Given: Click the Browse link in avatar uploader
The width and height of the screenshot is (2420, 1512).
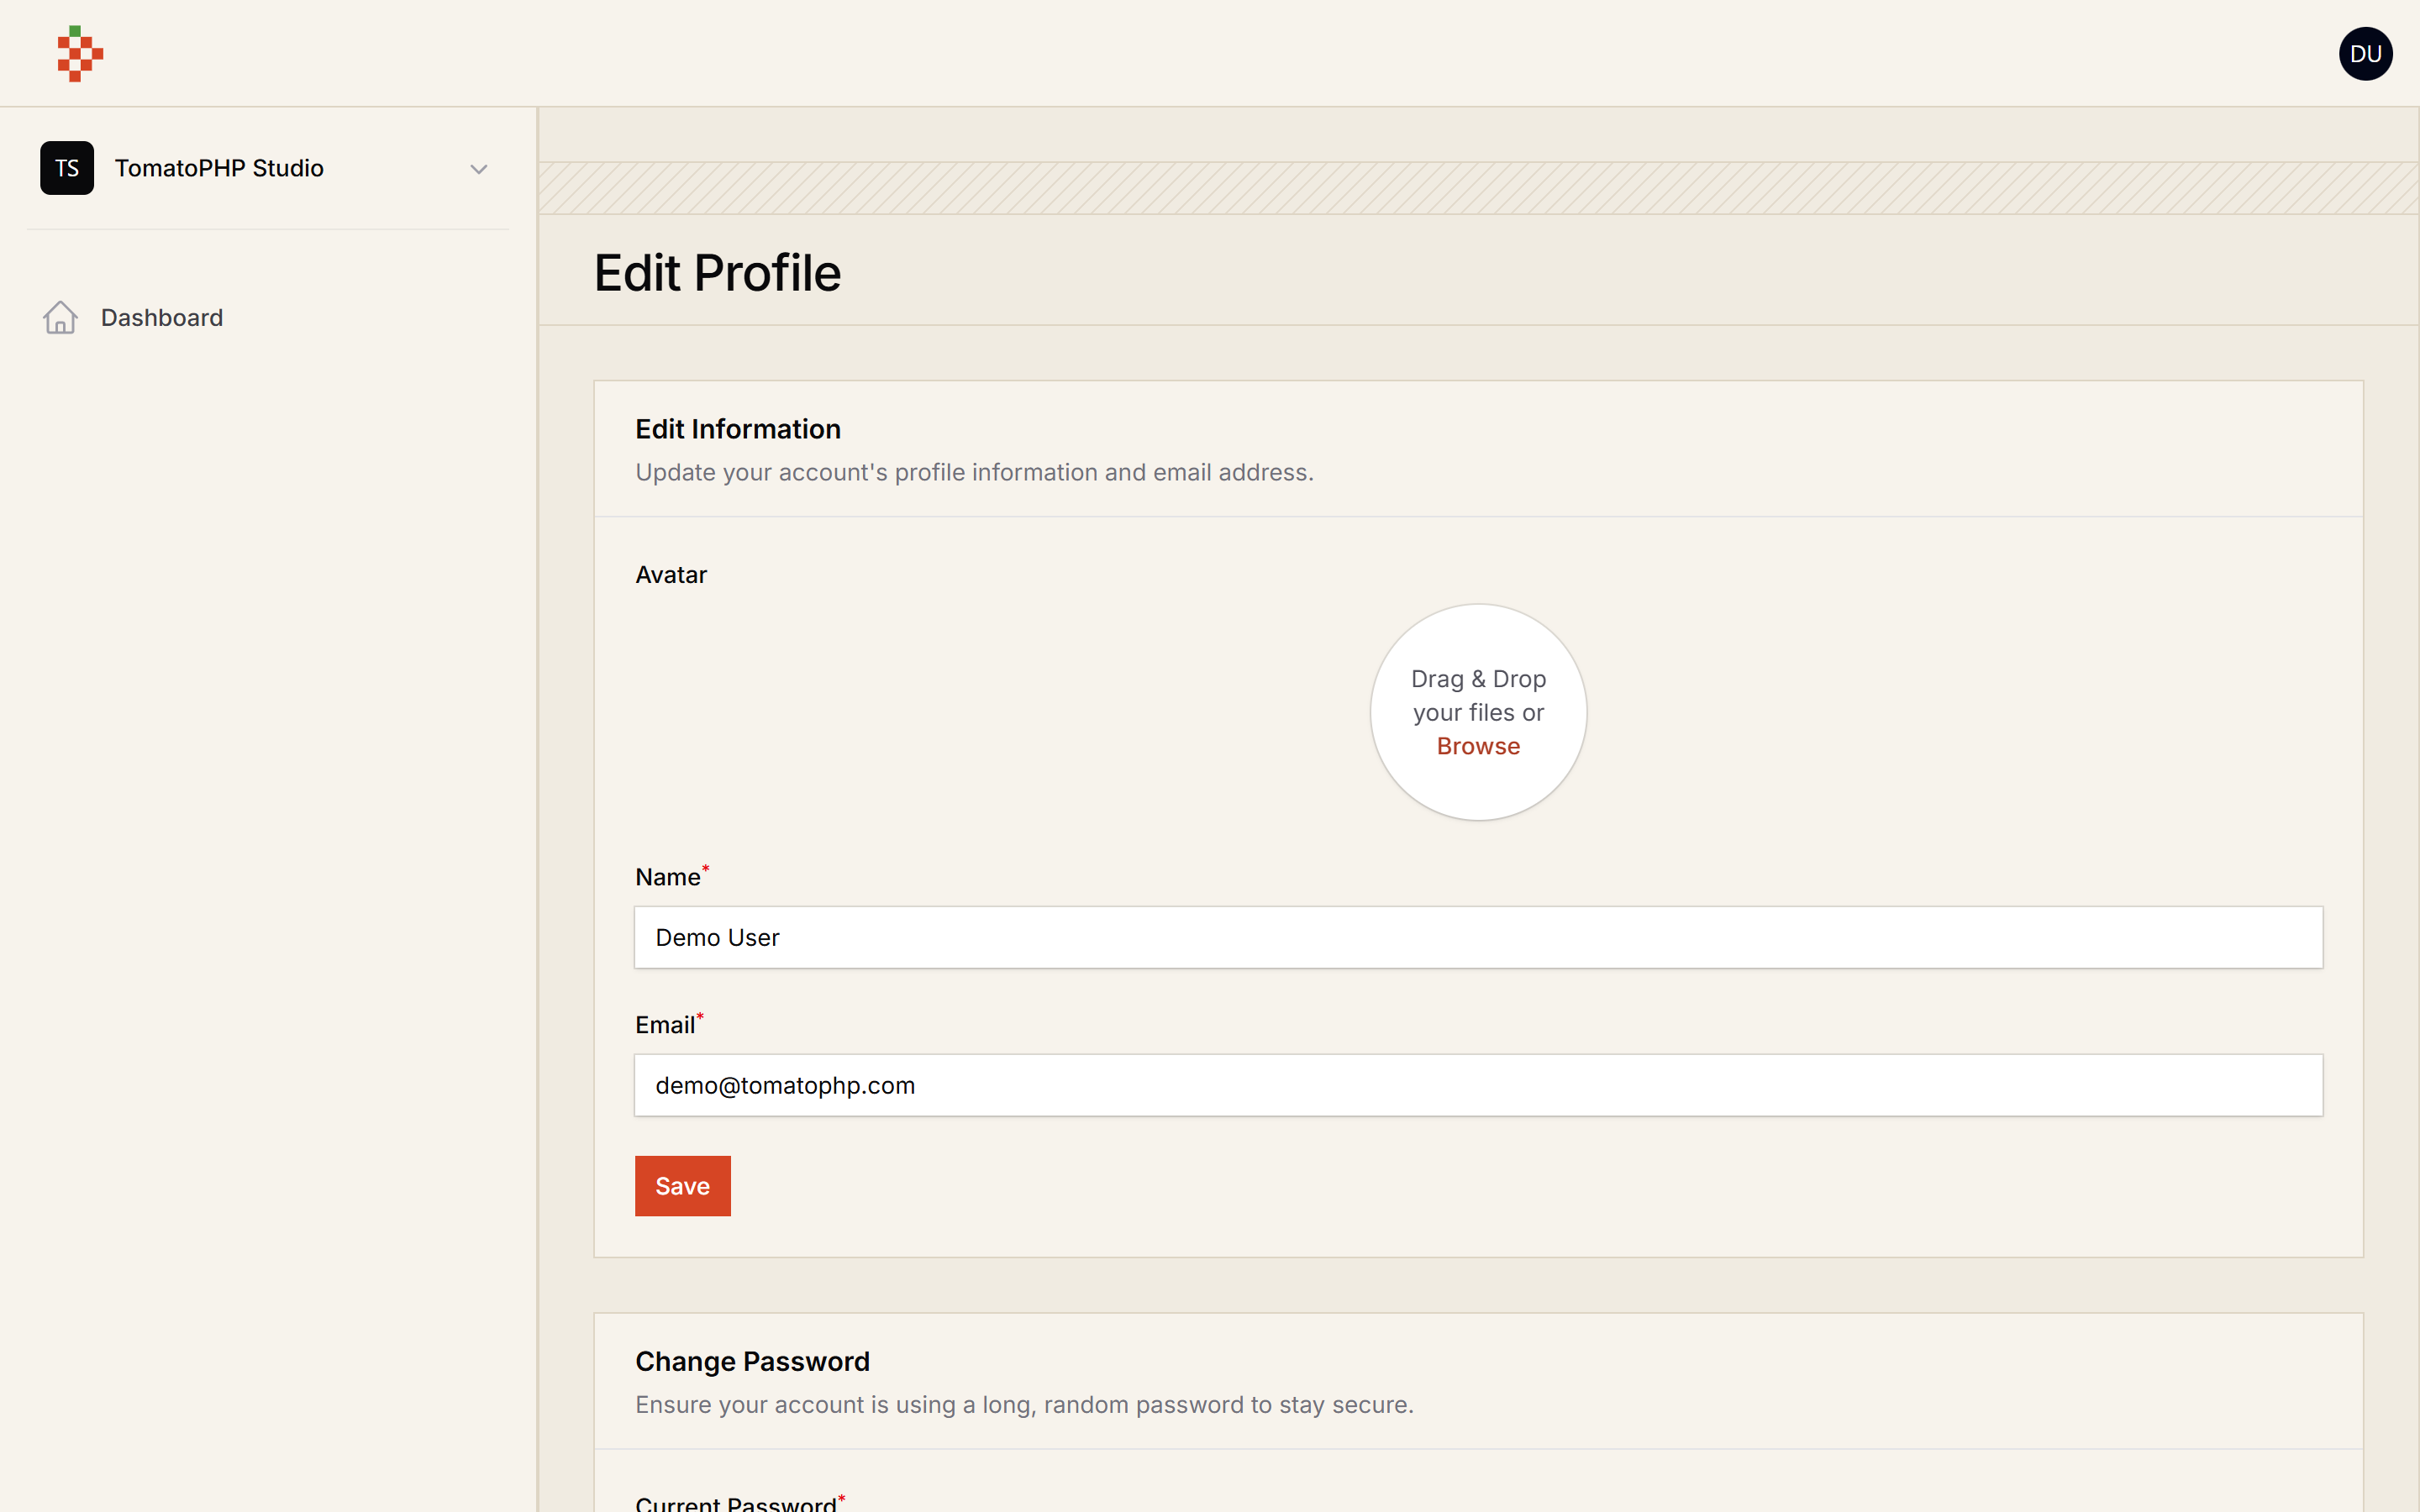Looking at the screenshot, I should [1478, 746].
